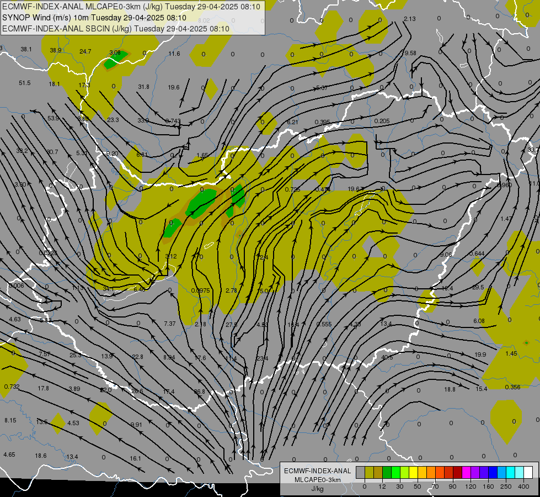This screenshot has width=540, height=497.
Task: Click the map value 16.1
Action: pos(135,458)
